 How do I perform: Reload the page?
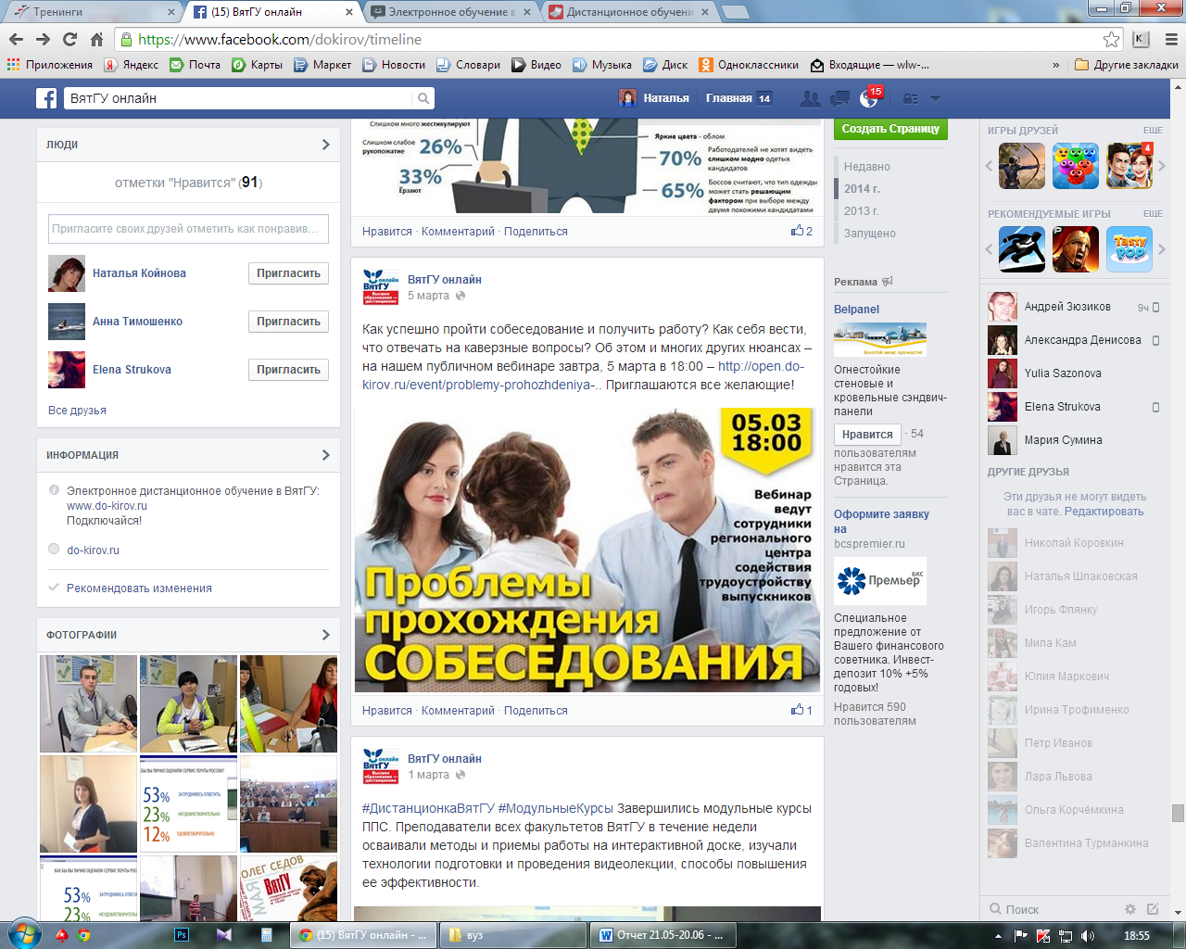coord(69,39)
